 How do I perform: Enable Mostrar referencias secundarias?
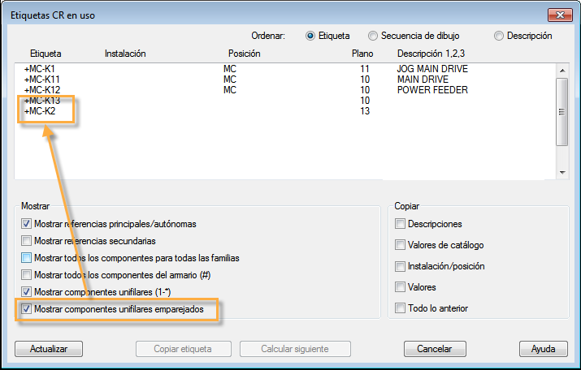(x=27, y=241)
